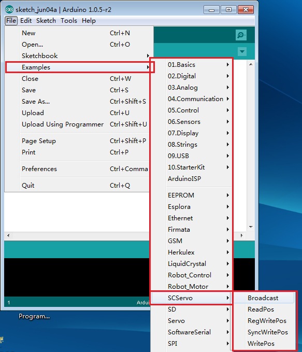Viewport: 302px width, 352px height.
Task: Expand the Robot_Control examples
Action: [192, 275]
